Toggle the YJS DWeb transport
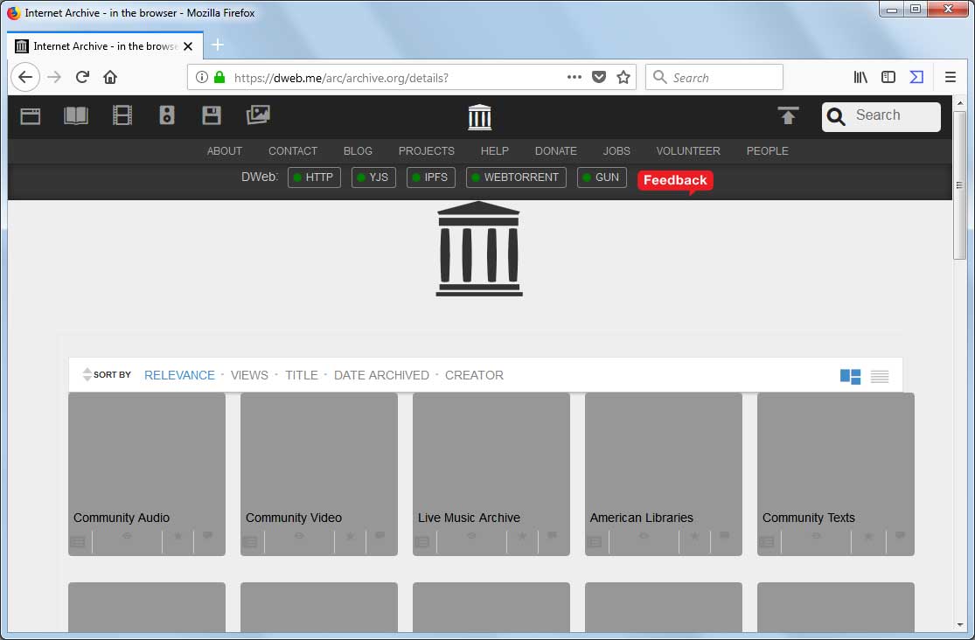The height and width of the screenshot is (640, 975). pyautogui.click(x=373, y=177)
